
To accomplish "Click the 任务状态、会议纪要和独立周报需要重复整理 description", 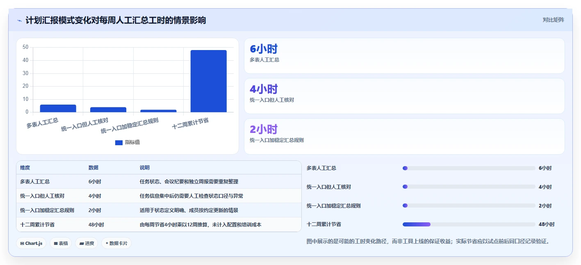I will [x=189, y=181].
